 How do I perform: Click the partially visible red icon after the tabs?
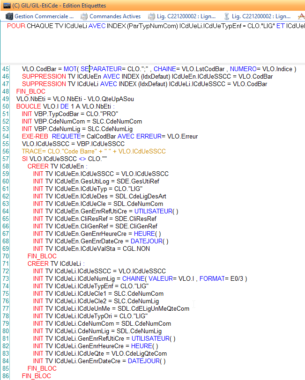pyautogui.click(x=301, y=16)
